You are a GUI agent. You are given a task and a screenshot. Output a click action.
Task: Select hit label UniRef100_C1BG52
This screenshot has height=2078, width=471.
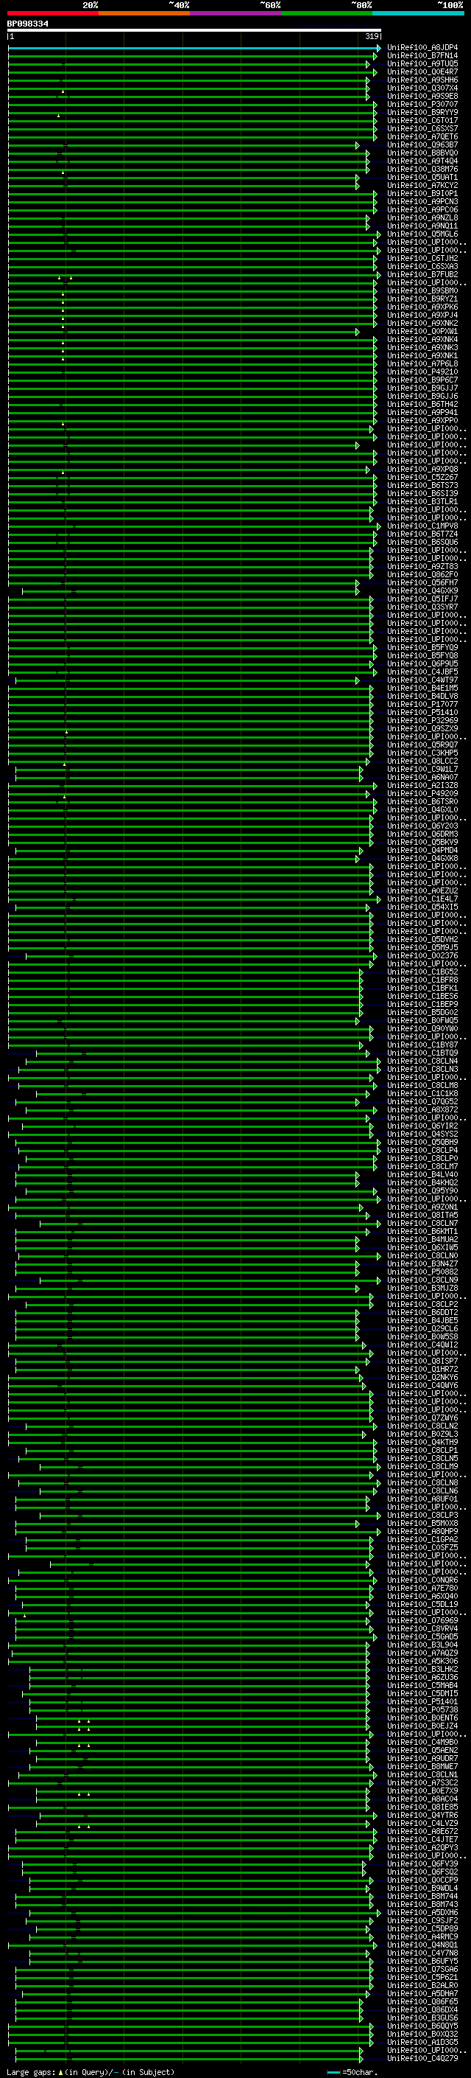click(x=422, y=972)
